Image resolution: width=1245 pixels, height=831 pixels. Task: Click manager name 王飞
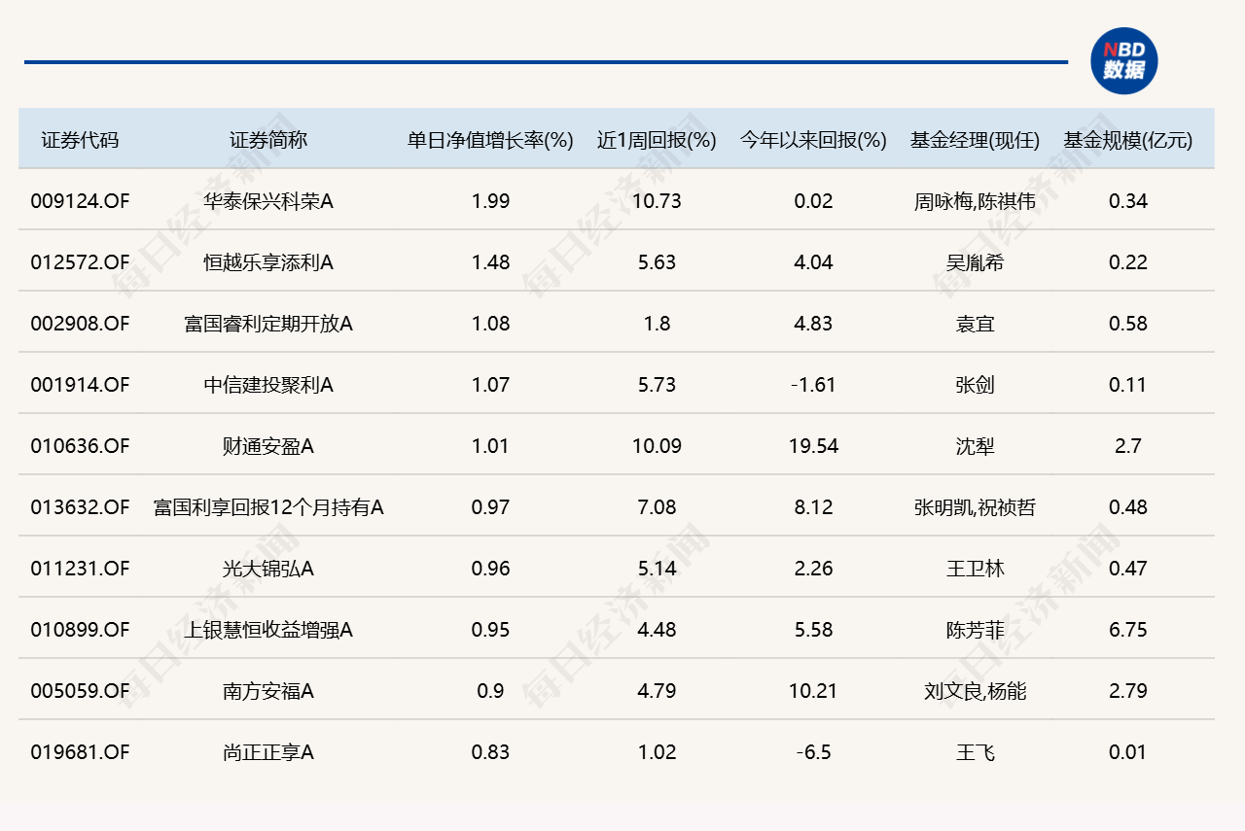point(976,752)
